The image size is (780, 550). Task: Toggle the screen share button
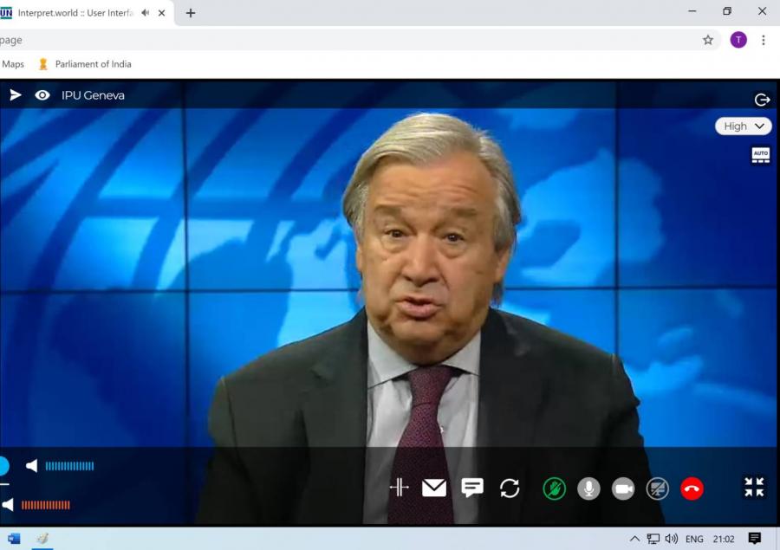coord(658,489)
